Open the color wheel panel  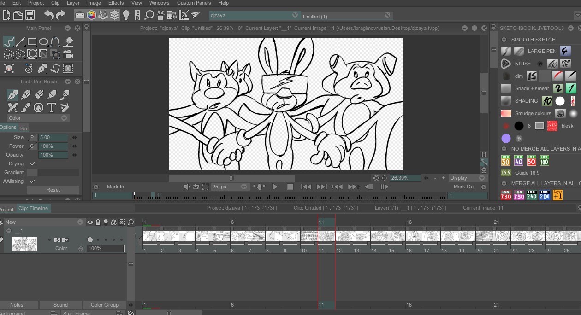[x=92, y=15]
